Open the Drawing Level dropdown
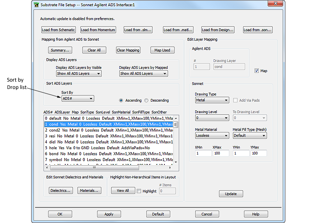 (x=212, y=118)
